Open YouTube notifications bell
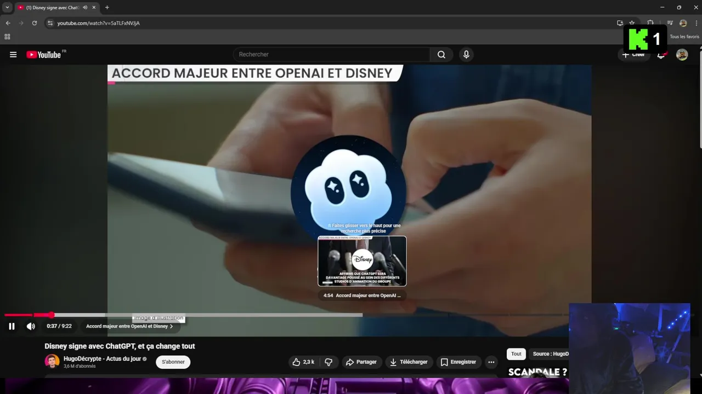The height and width of the screenshot is (394, 702). coord(661,55)
